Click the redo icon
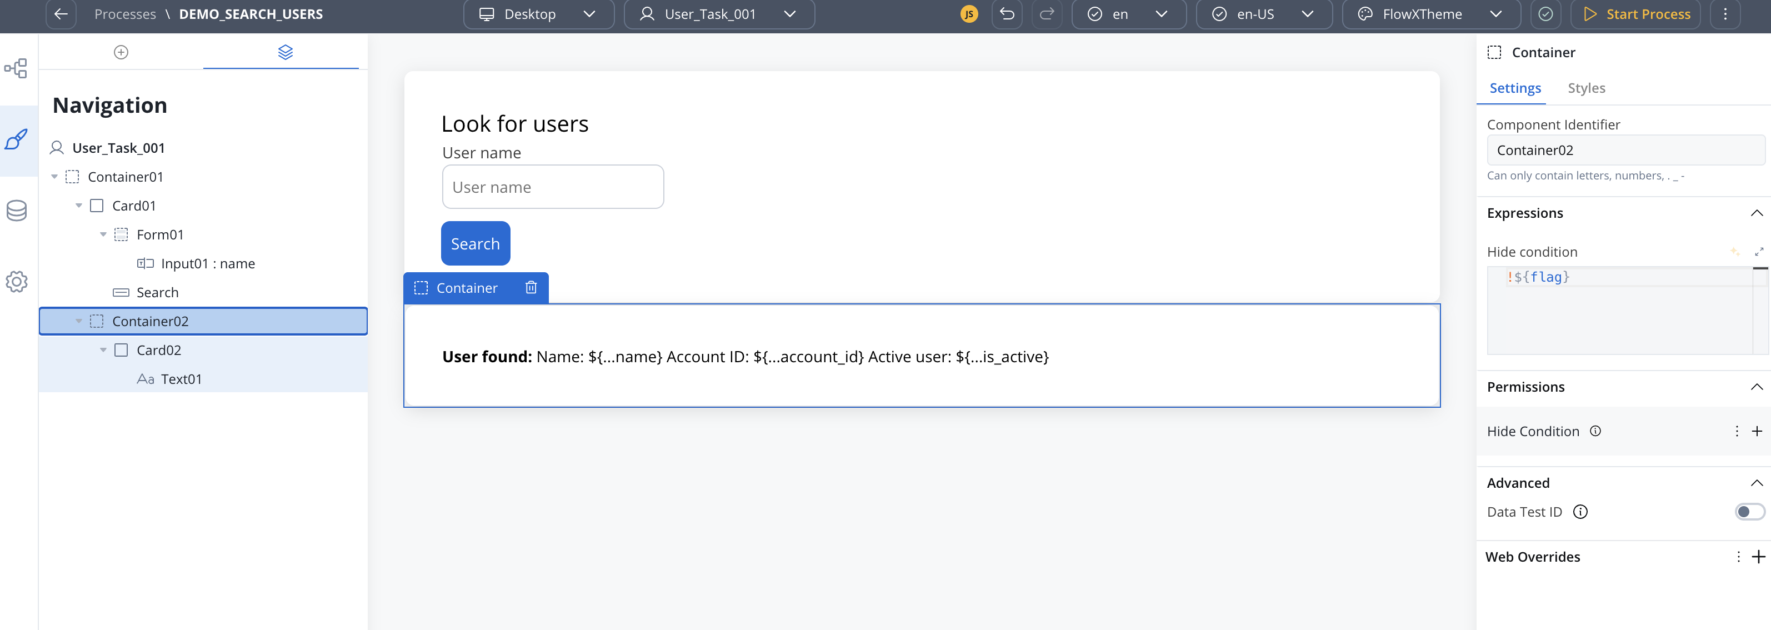Screen dimensions: 1771x630 tap(1047, 14)
